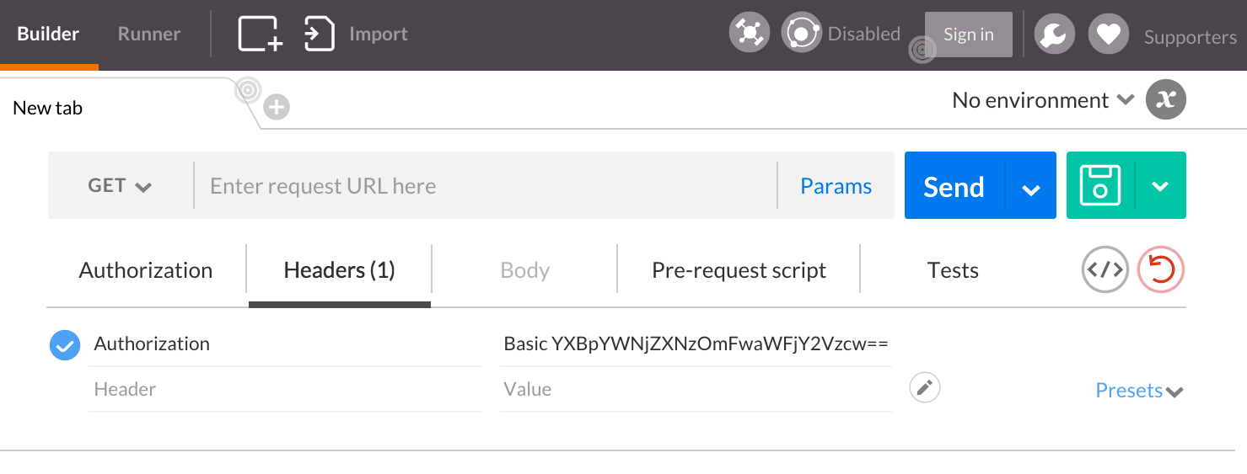Open environment quick look x icon
Image resolution: width=1247 pixels, height=474 pixels.
[1166, 99]
